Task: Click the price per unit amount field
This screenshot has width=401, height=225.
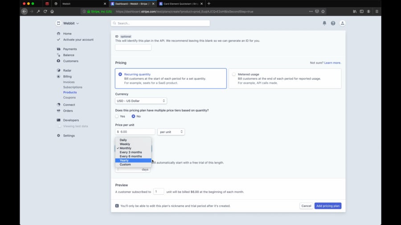Action: point(135,132)
